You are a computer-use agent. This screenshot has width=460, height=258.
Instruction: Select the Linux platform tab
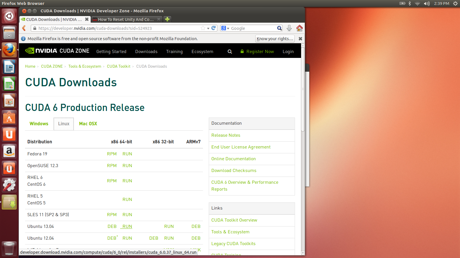(x=64, y=124)
